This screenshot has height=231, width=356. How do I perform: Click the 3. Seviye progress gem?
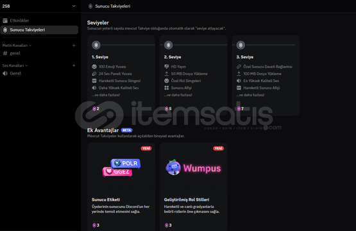click(x=241, y=45)
